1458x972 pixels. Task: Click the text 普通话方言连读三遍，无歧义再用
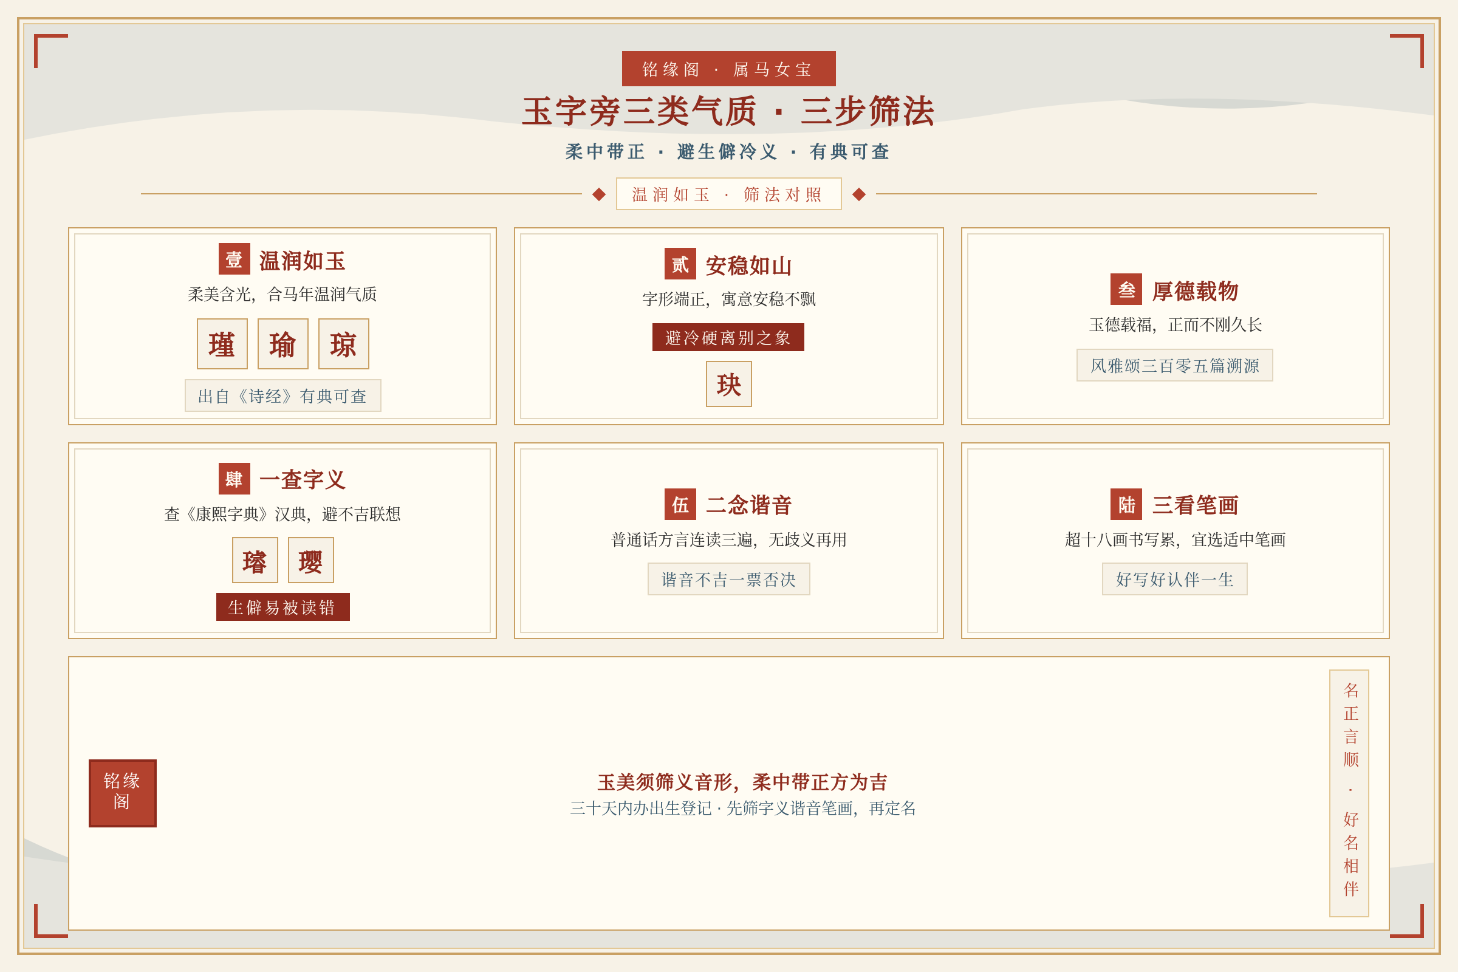(x=728, y=539)
